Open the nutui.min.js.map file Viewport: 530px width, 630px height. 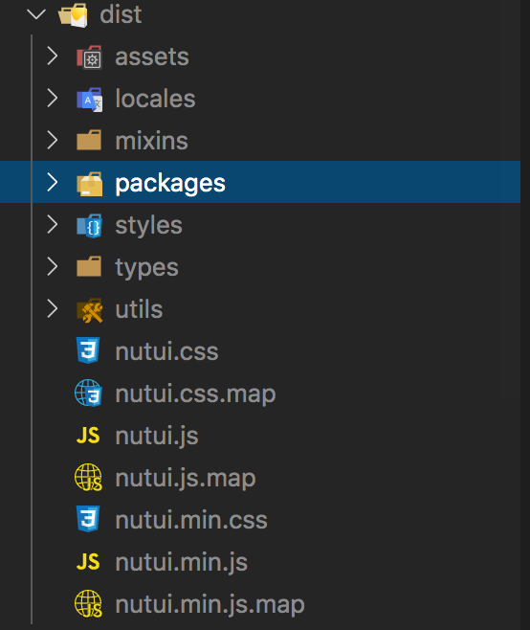(x=210, y=604)
